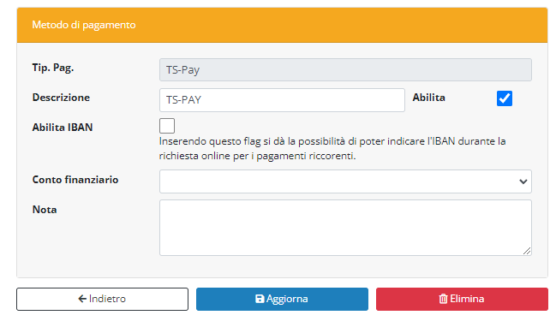Click the Nota textarea resize handle

tap(527, 251)
